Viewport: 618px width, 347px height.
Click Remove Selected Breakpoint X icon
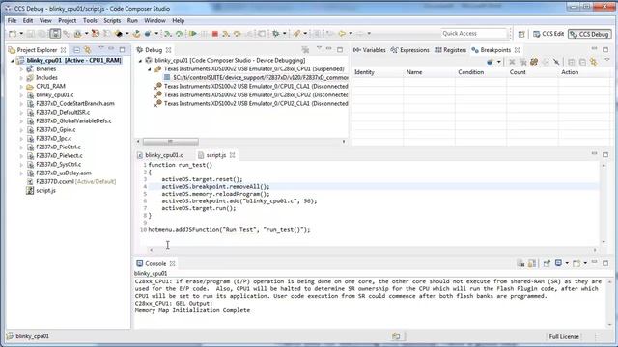pyautogui.click(x=512, y=62)
